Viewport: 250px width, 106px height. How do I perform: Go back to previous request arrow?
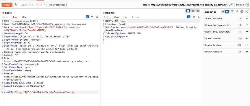pyautogui.click(x=33, y=5)
